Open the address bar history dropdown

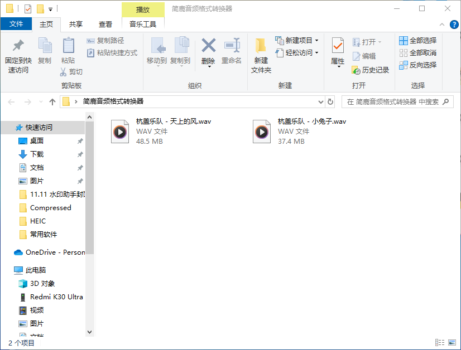point(320,102)
